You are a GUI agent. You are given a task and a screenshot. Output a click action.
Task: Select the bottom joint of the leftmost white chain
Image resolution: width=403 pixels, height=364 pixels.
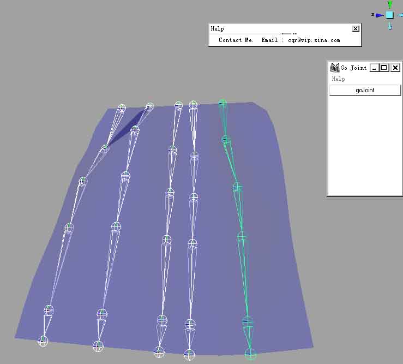(x=43, y=341)
